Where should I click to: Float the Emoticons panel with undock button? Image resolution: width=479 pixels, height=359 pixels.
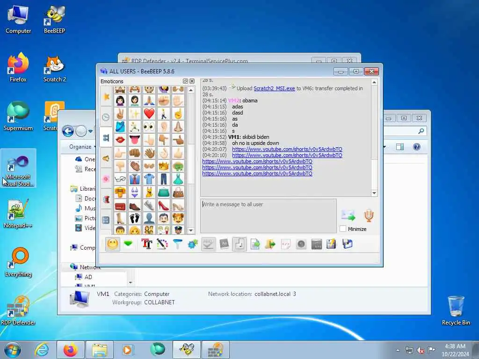[x=185, y=81]
